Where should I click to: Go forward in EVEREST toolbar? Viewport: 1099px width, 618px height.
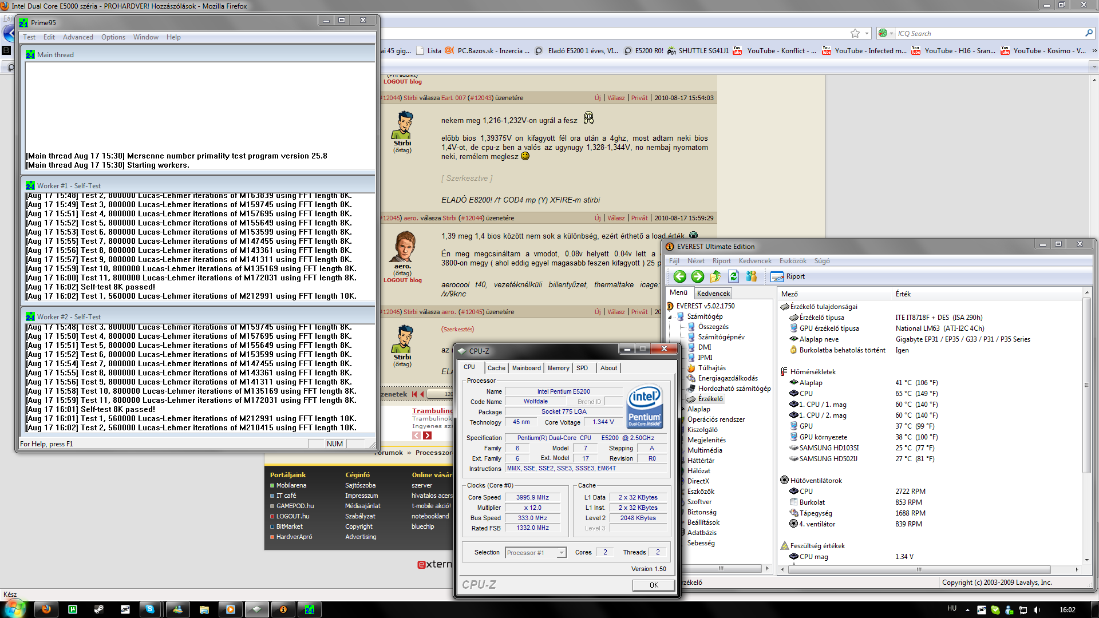[698, 277]
